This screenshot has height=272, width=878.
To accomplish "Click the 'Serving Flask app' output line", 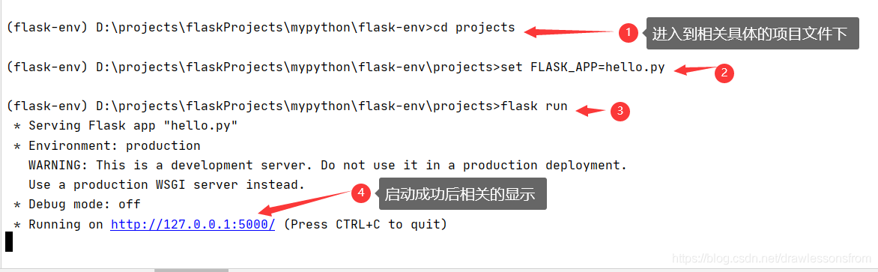I will click(x=126, y=126).
